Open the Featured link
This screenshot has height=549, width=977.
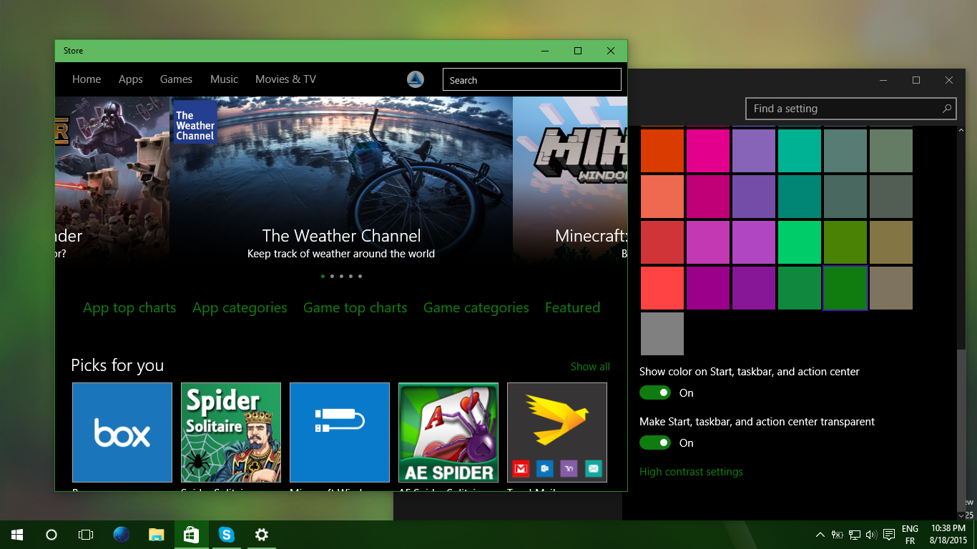572,308
